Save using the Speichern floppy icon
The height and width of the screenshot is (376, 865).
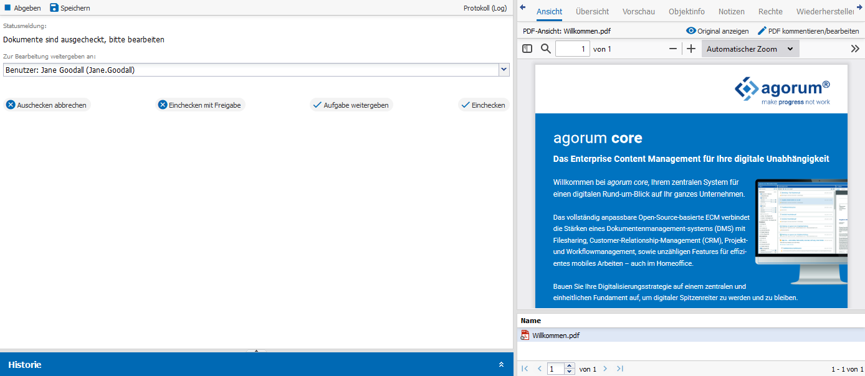54,8
